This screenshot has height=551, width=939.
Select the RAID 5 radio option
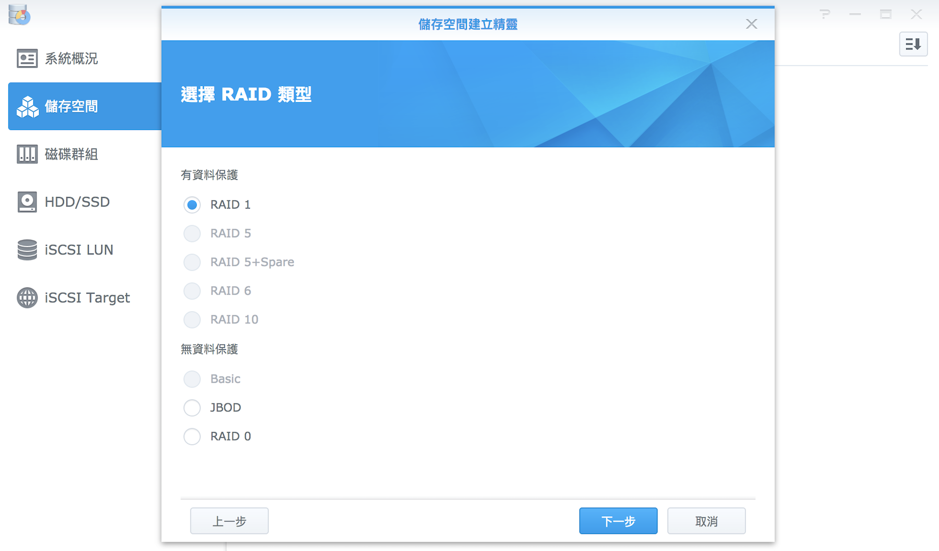[x=192, y=234]
